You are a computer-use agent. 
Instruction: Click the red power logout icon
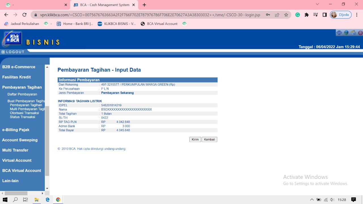click(360, 33)
